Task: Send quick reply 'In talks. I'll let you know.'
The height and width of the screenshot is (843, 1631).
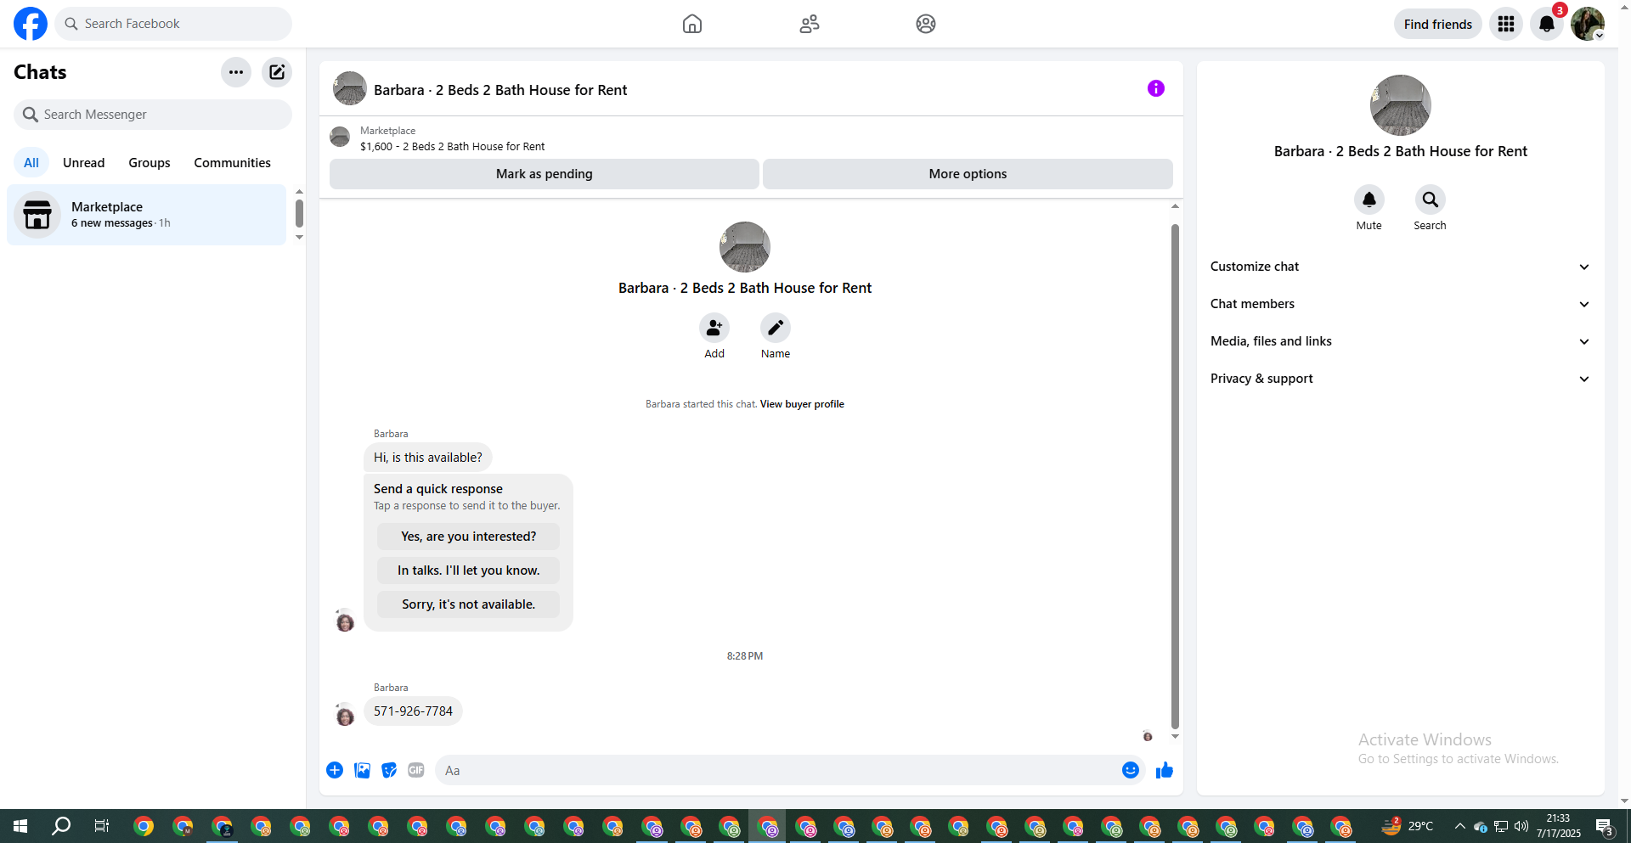Action: click(x=468, y=570)
